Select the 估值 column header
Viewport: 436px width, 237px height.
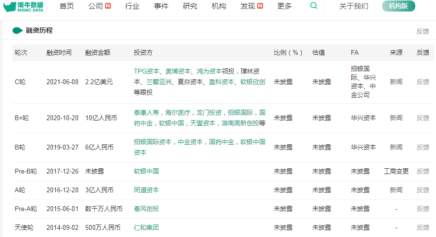tap(318, 52)
